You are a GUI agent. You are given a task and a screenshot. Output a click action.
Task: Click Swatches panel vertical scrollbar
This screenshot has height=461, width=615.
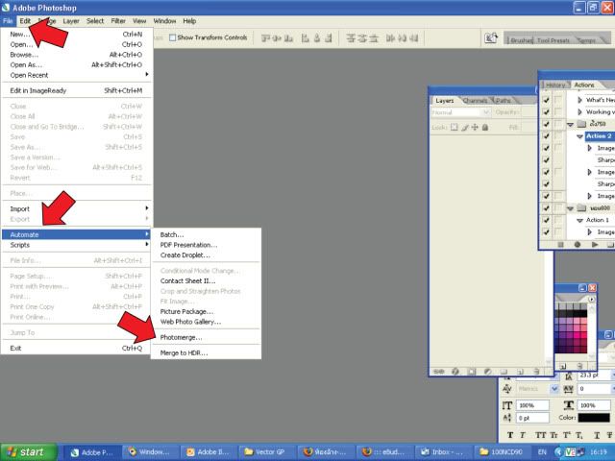tap(591, 330)
